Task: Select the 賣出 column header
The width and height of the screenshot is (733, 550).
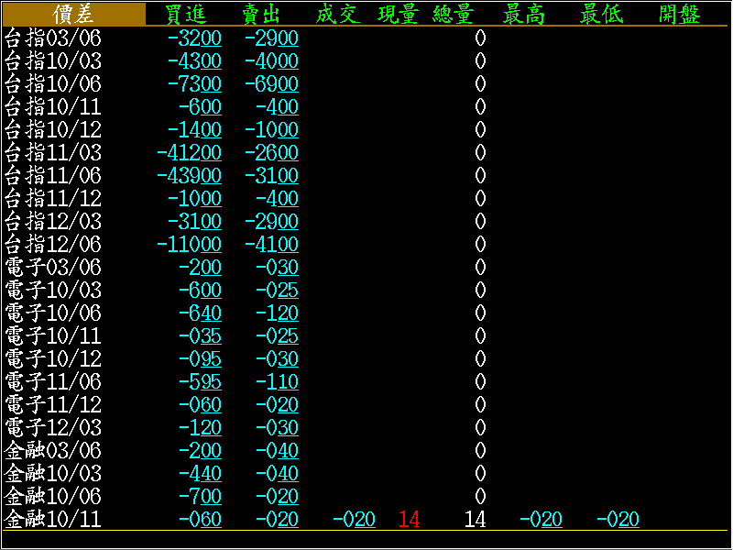Action: click(262, 14)
